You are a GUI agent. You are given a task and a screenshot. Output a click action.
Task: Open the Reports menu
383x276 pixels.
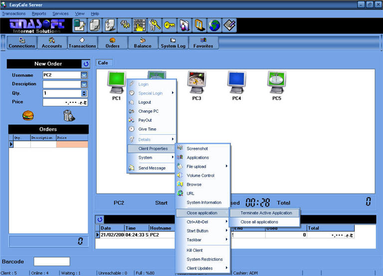point(39,13)
